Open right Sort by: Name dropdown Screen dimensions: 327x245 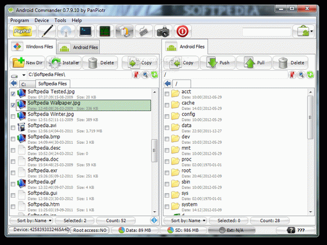click(185, 220)
